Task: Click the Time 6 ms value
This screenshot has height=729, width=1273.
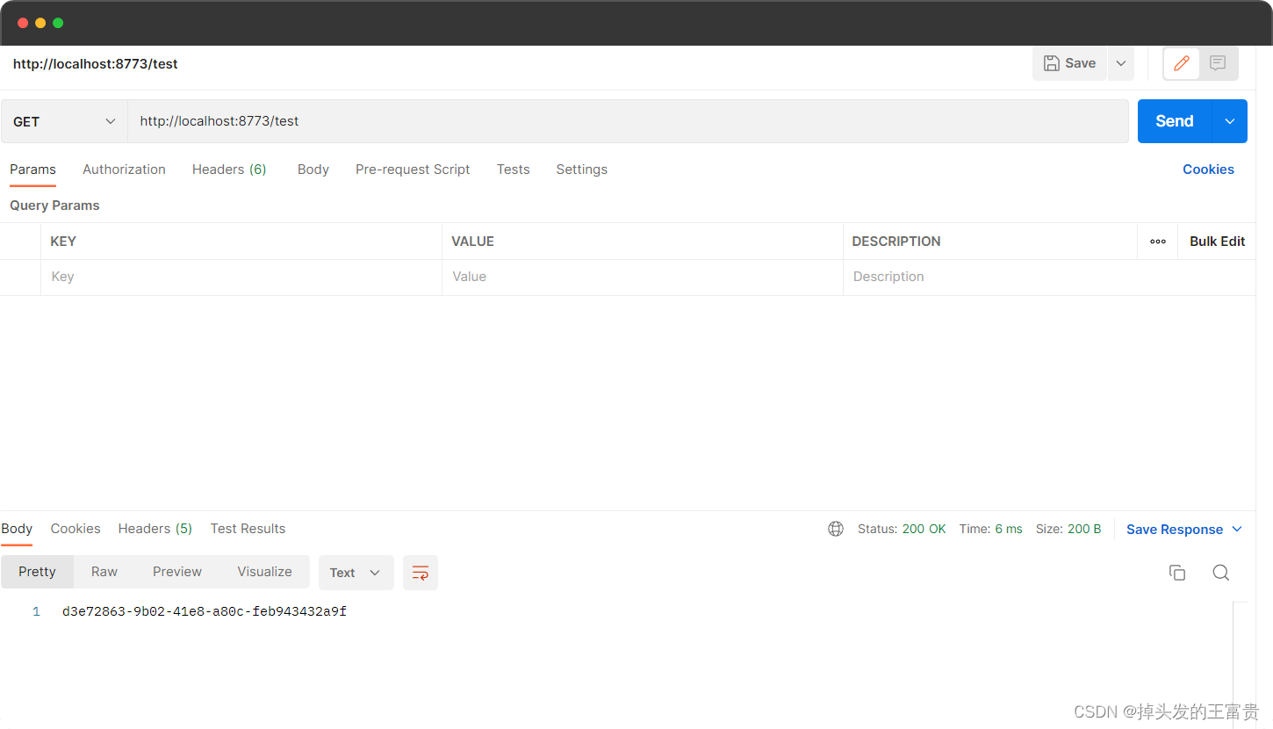Action: coord(1009,529)
